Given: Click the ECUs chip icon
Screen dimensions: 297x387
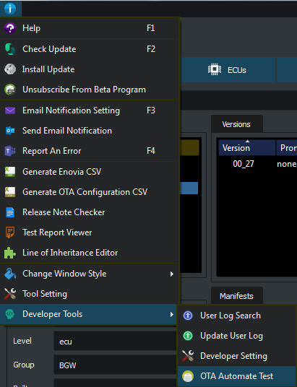Looking at the screenshot, I should point(215,69).
